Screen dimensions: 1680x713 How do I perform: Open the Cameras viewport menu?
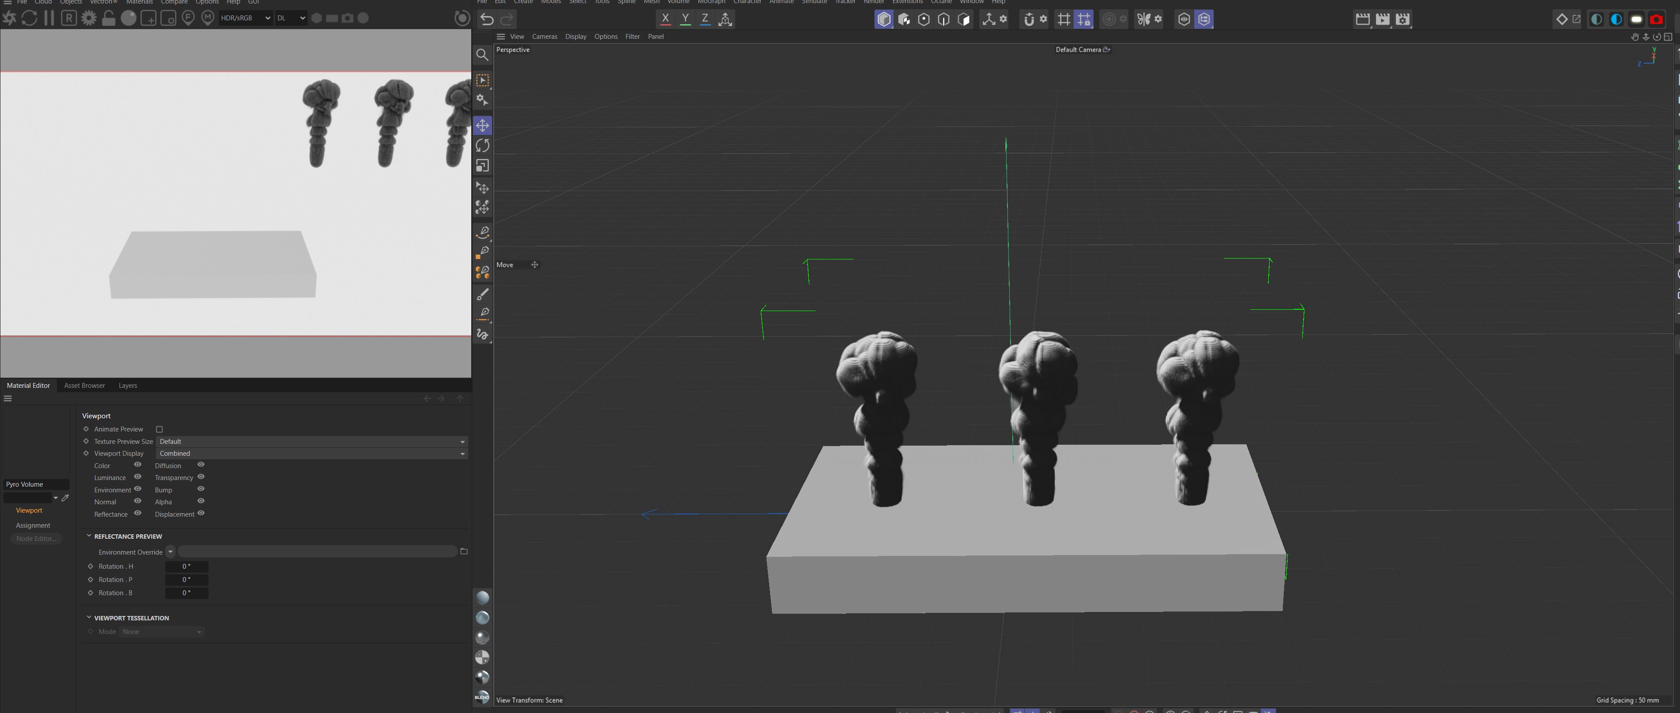[x=544, y=37]
